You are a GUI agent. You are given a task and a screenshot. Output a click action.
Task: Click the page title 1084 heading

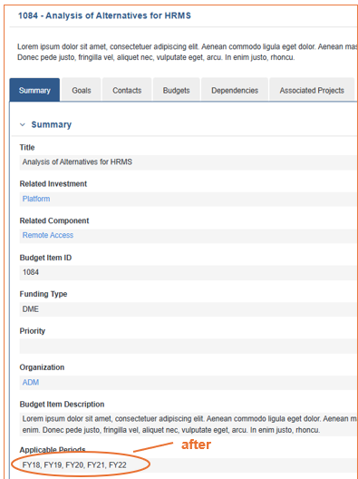coord(104,15)
